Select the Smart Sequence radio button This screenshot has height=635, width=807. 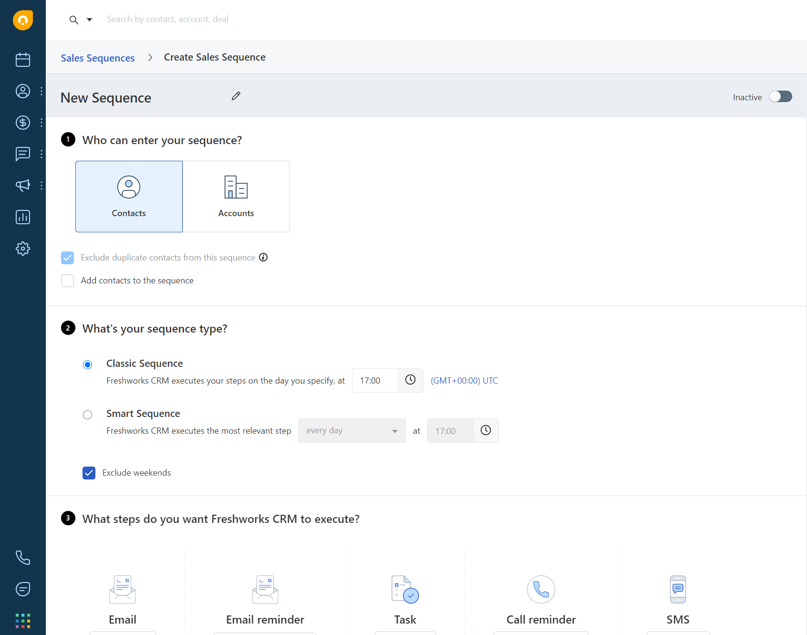pyautogui.click(x=87, y=415)
